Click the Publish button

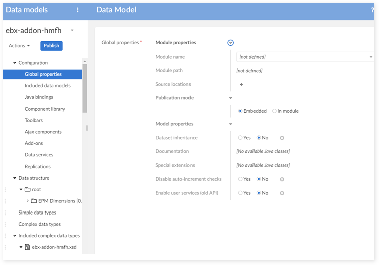(51, 46)
